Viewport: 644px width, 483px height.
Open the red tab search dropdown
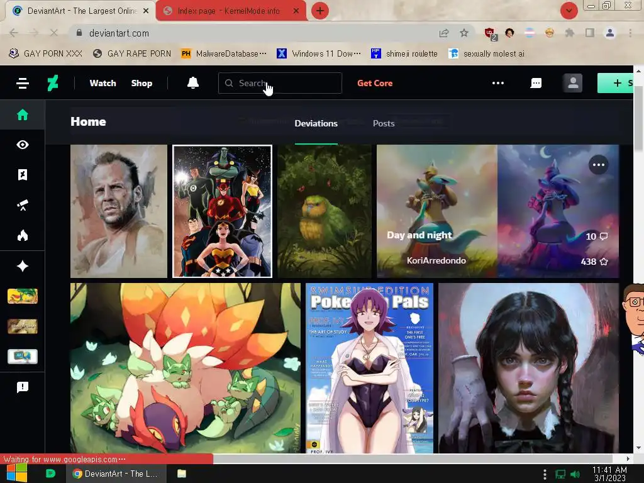tap(569, 11)
